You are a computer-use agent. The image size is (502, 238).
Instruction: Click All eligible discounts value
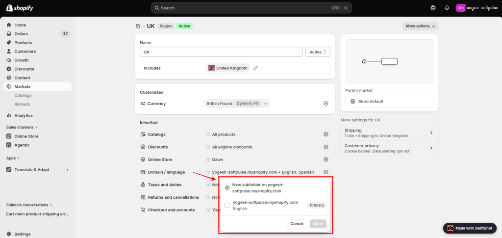point(232,147)
